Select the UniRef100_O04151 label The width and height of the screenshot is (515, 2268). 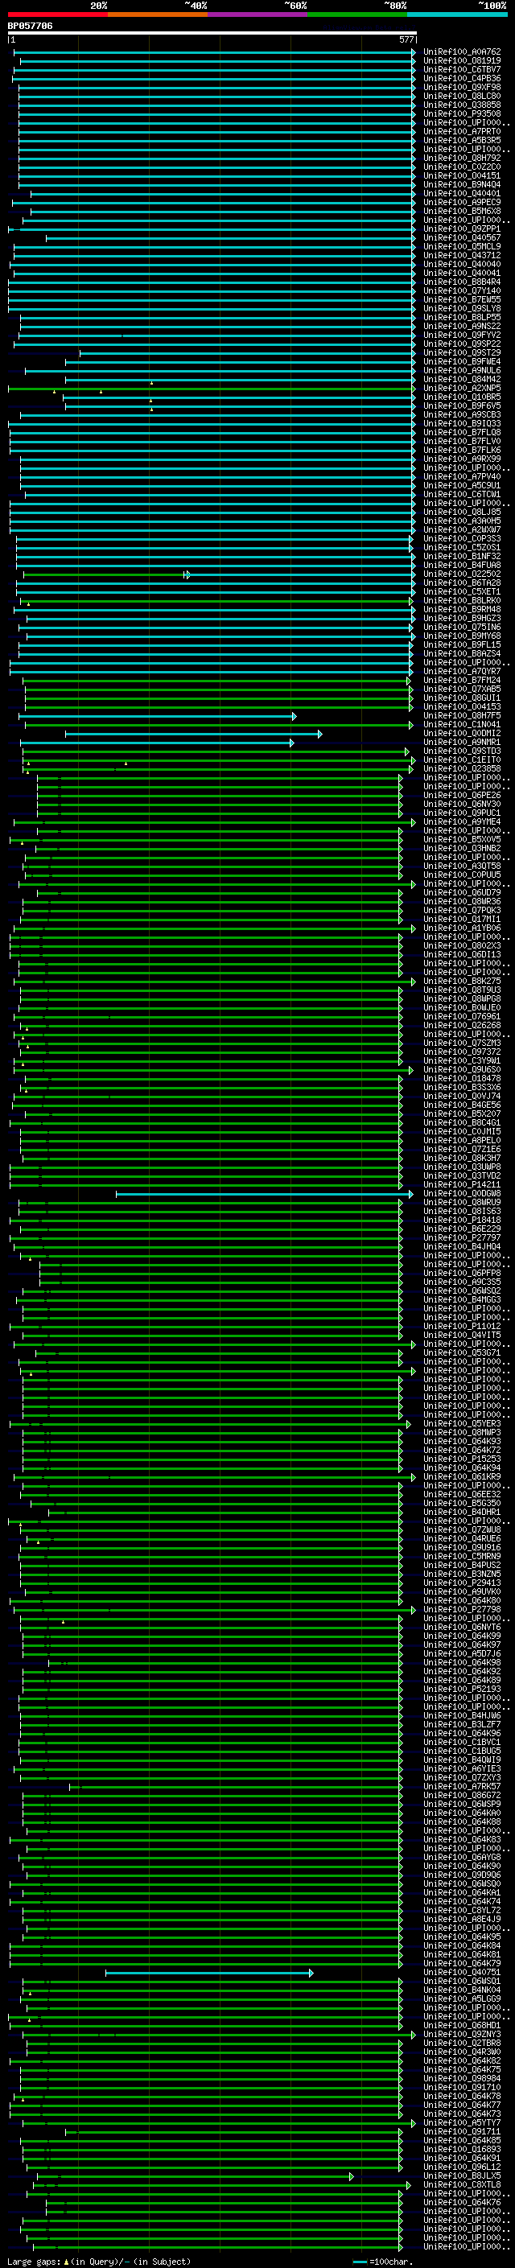(x=462, y=175)
